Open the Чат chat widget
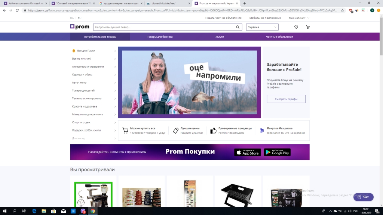 363,197
